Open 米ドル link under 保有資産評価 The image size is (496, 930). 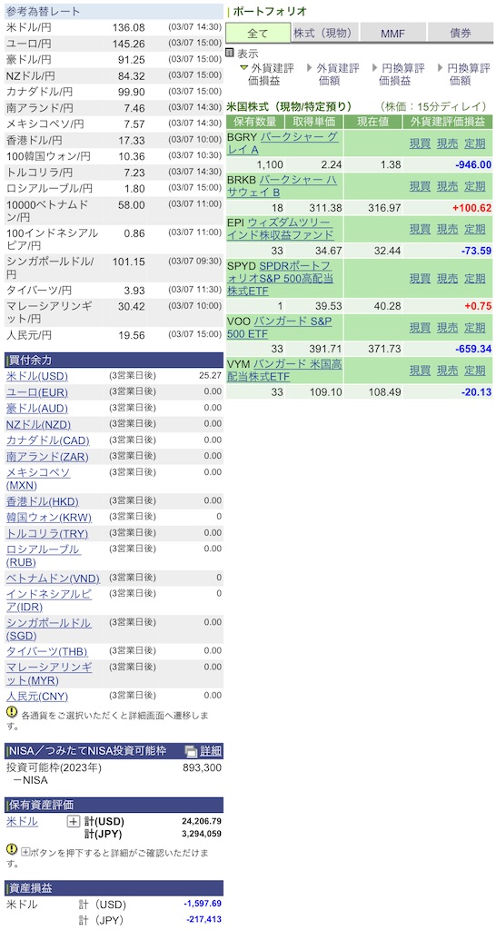click(22, 821)
